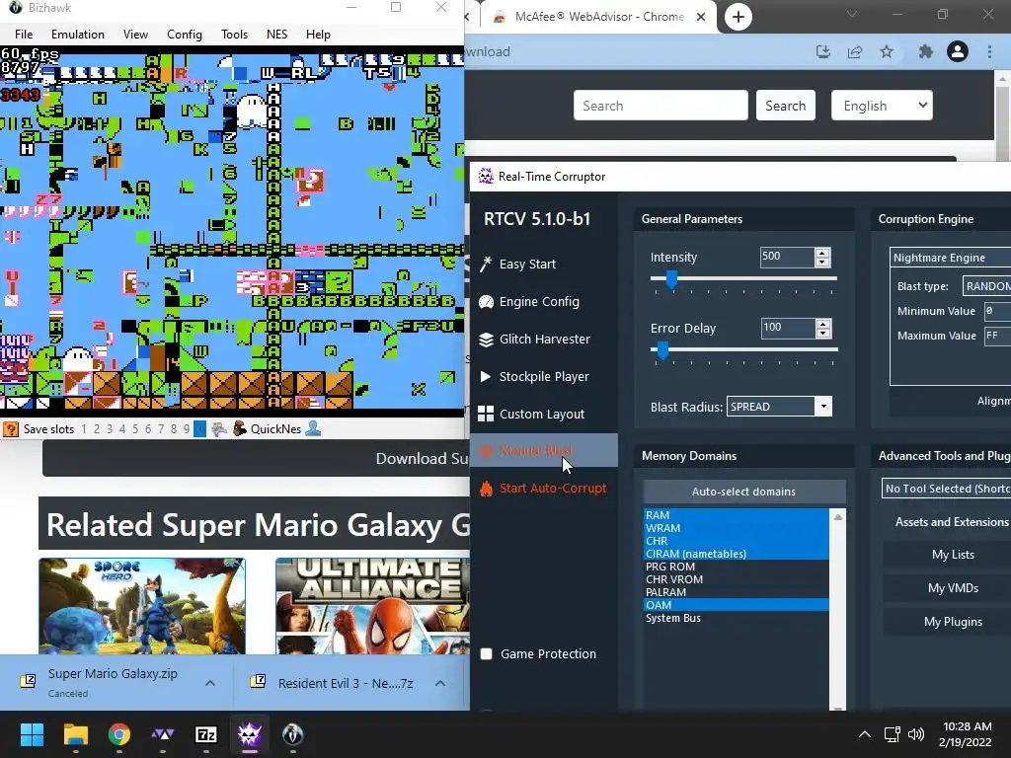The image size is (1011, 758).
Task: Click the question block icon in Bizhawk status bar
Action: pos(10,429)
